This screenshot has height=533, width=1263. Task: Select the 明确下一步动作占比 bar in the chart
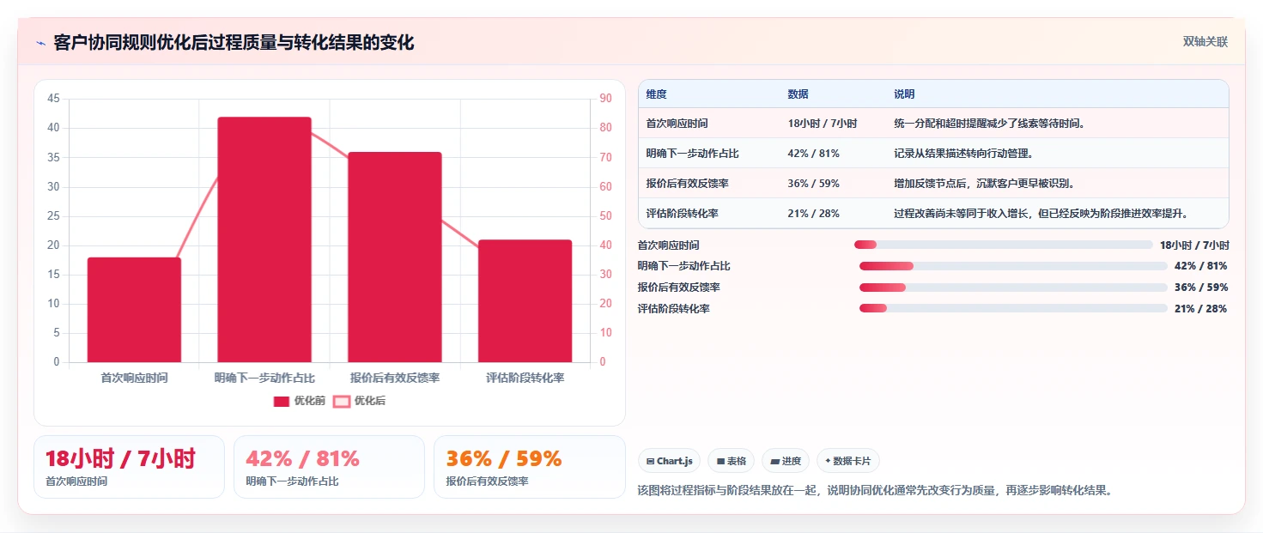tap(264, 239)
